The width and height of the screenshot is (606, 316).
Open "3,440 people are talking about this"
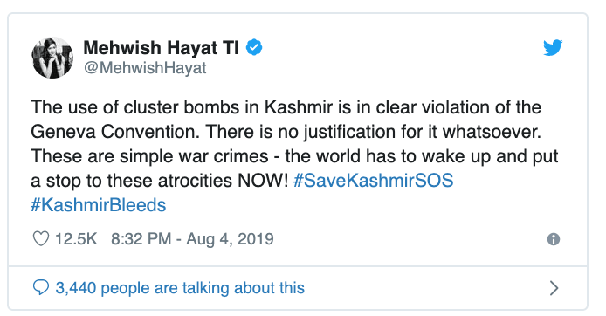pos(180,288)
